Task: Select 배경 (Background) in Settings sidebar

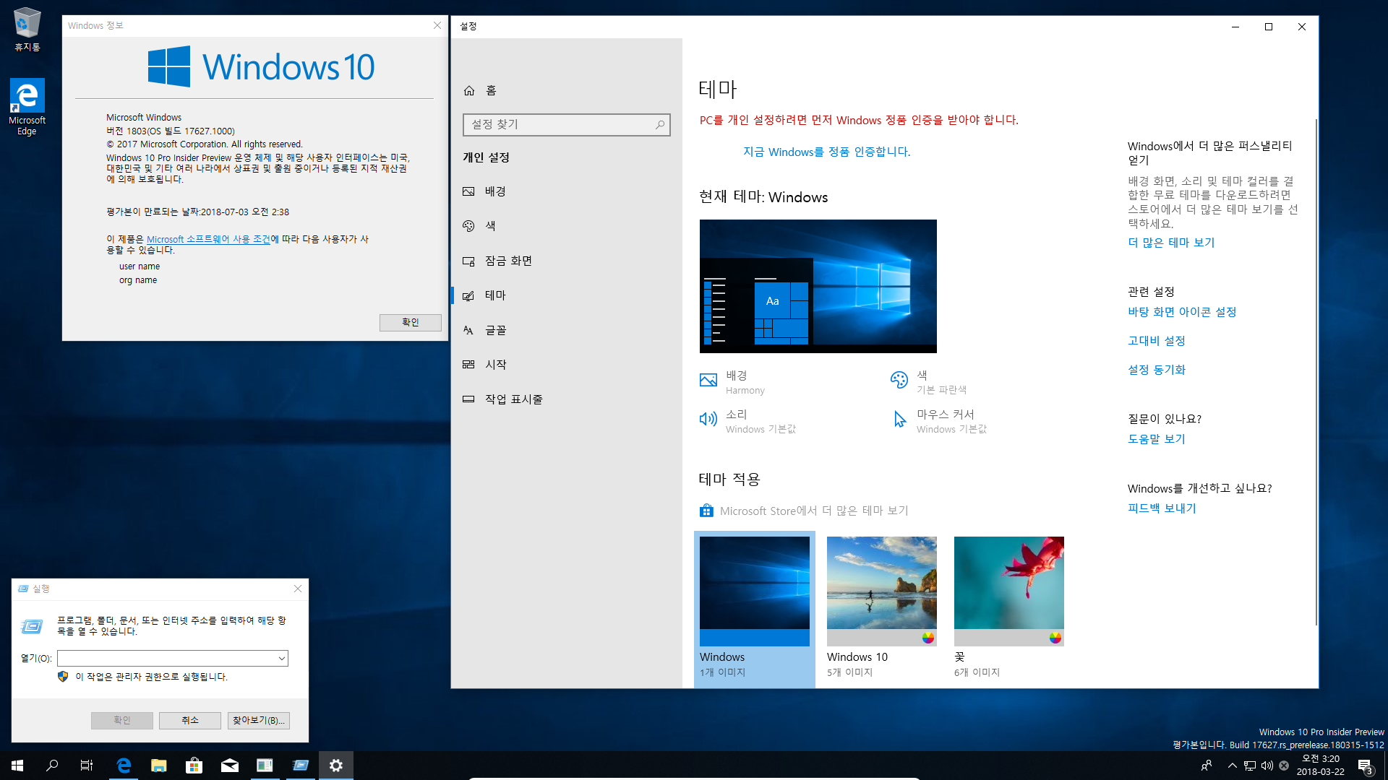Action: tap(567, 191)
